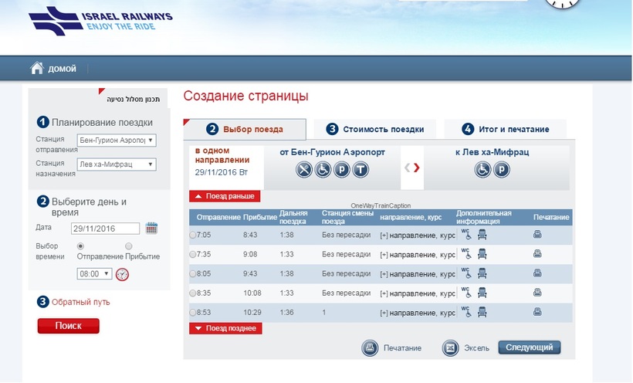The height and width of the screenshot is (383, 633).
Task: Click restaurant icon under Бен-Гурион Аэропорт
Action: coord(304,170)
